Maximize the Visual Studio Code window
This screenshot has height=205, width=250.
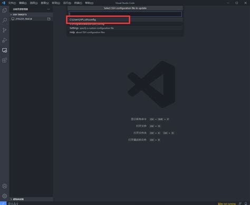(237, 3)
